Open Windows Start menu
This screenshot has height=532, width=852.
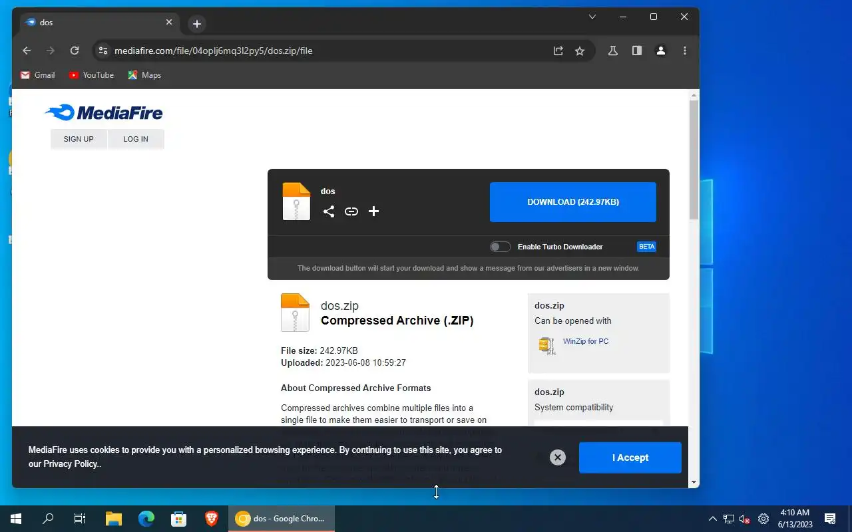point(16,519)
